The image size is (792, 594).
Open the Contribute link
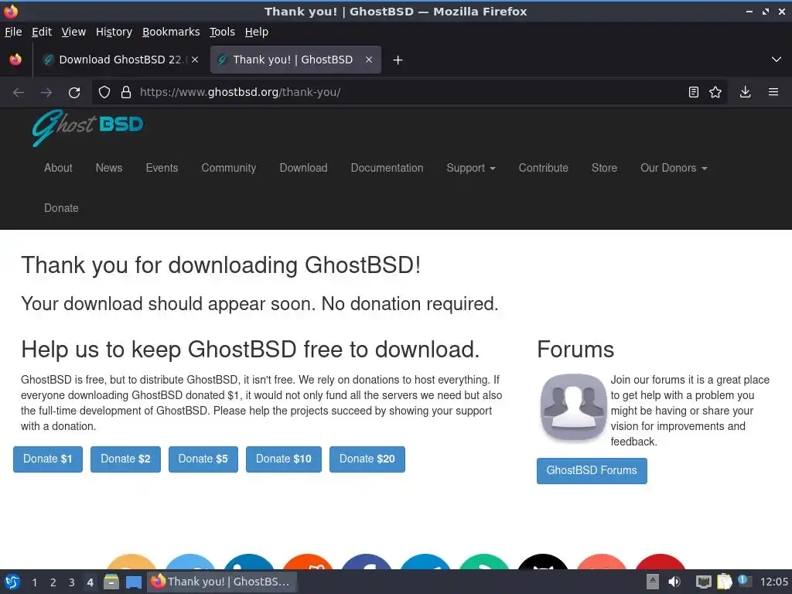[544, 168]
